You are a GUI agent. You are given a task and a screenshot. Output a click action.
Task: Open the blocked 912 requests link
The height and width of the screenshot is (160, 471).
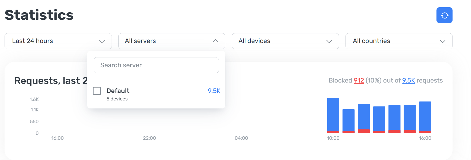point(359,80)
